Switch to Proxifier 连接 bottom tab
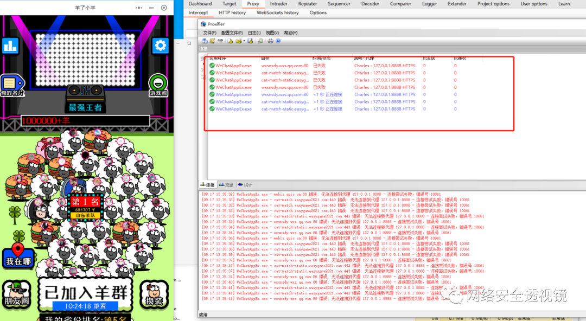586x321 pixels. (207, 185)
